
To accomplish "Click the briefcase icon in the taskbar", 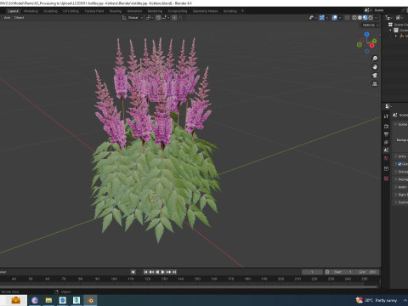I will click(x=15, y=300).
